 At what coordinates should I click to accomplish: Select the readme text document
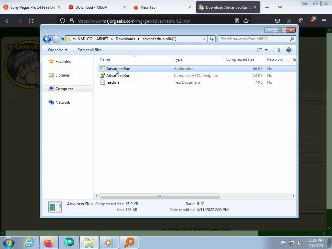197,82
